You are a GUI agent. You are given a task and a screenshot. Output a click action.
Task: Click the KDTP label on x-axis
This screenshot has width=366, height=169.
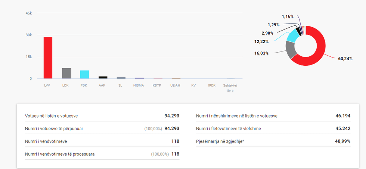pos(157,85)
